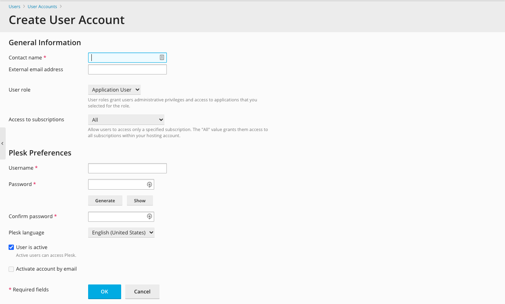505x304 pixels.
Task: Click into the Password input field
Action: pyautogui.click(x=117, y=185)
